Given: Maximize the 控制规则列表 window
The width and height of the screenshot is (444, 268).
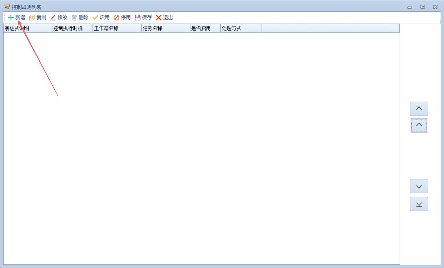Looking at the screenshot, I should [x=423, y=7].
